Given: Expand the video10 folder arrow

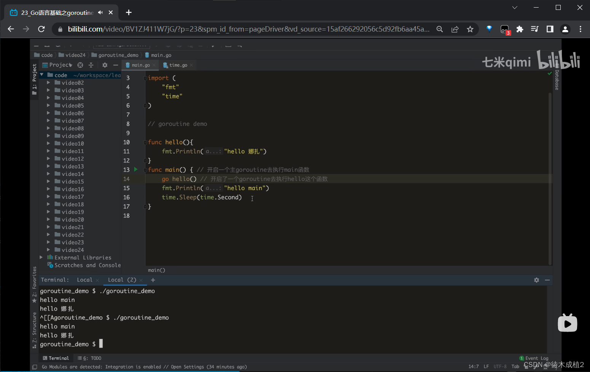Looking at the screenshot, I should click(x=48, y=143).
